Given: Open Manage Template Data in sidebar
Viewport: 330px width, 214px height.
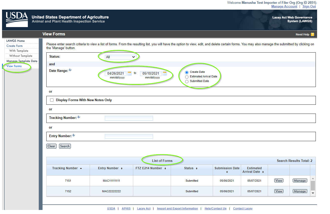Looking at the screenshot, I should 22,61.
